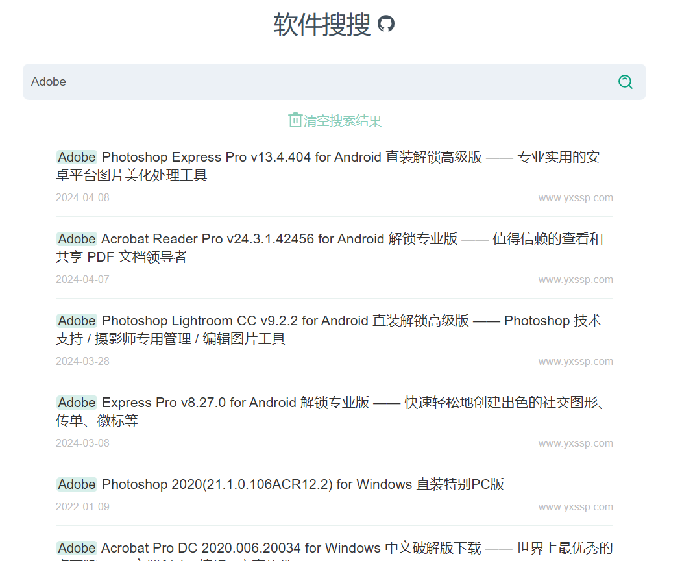Open the Adobe Photoshop Lightroom CC v9.2.2 result
This screenshot has width=693, height=561.
click(328, 330)
